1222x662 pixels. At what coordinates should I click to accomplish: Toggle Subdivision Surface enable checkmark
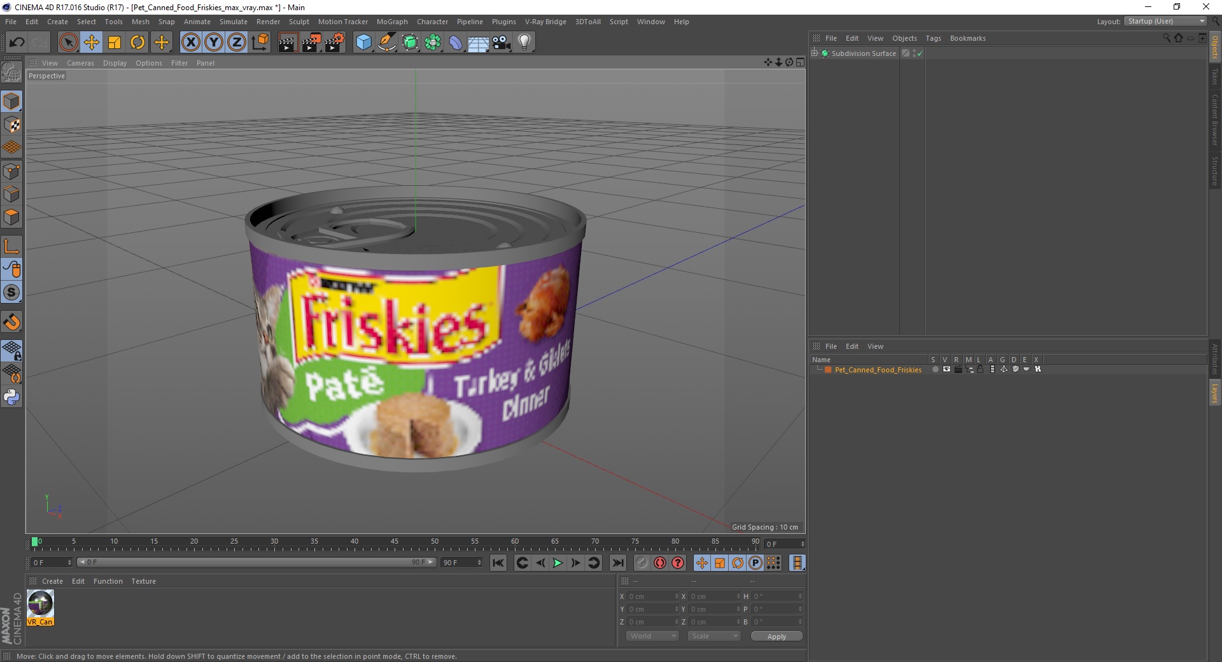pyautogui.click(x=920, y=53)
